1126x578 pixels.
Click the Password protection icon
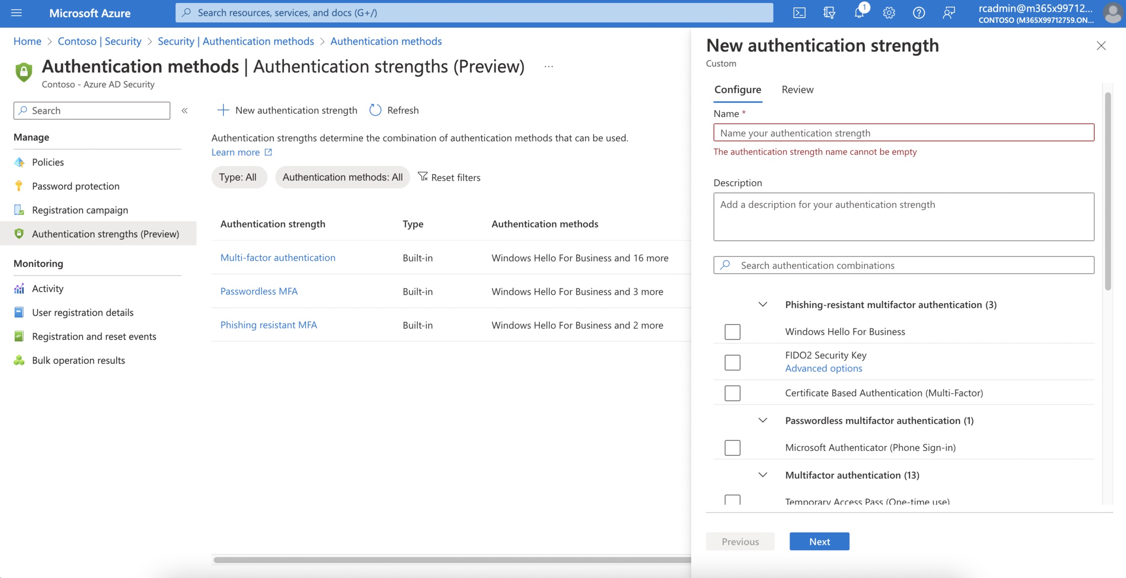click(x=20, y=186)
